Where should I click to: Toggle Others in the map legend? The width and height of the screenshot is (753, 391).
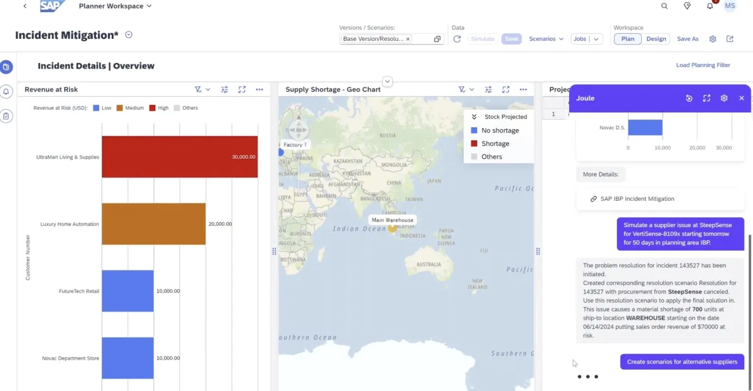point(486,157)
